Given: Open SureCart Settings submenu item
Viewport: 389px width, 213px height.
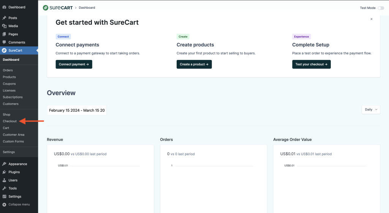Looking at the screenshot, I should coord(9,152).
